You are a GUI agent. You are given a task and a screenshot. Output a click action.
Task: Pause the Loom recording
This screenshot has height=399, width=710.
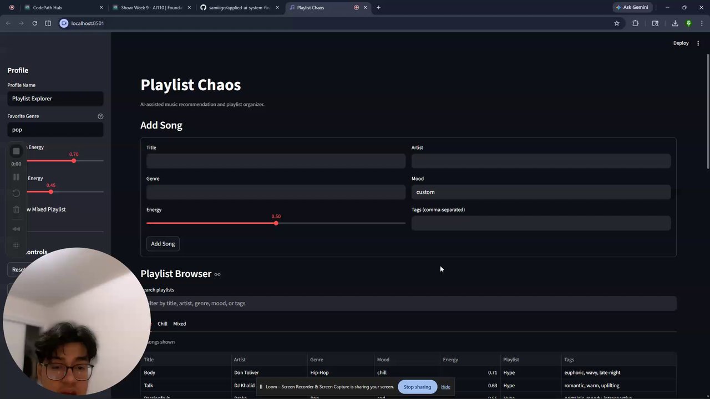coord(16,177)
